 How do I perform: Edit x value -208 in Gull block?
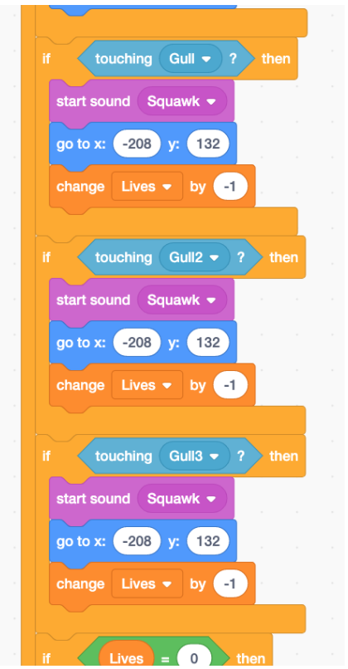tap(137, 144)
